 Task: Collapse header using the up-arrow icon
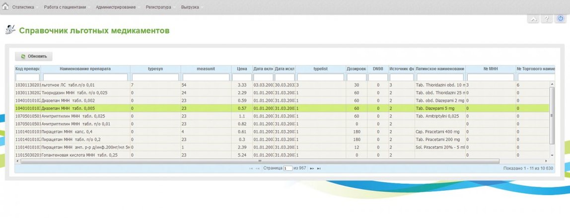(x=533, y=19)
